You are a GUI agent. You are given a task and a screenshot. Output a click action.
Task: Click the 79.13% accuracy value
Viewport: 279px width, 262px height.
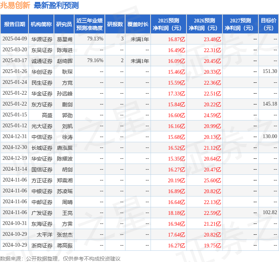click(95, 39)
